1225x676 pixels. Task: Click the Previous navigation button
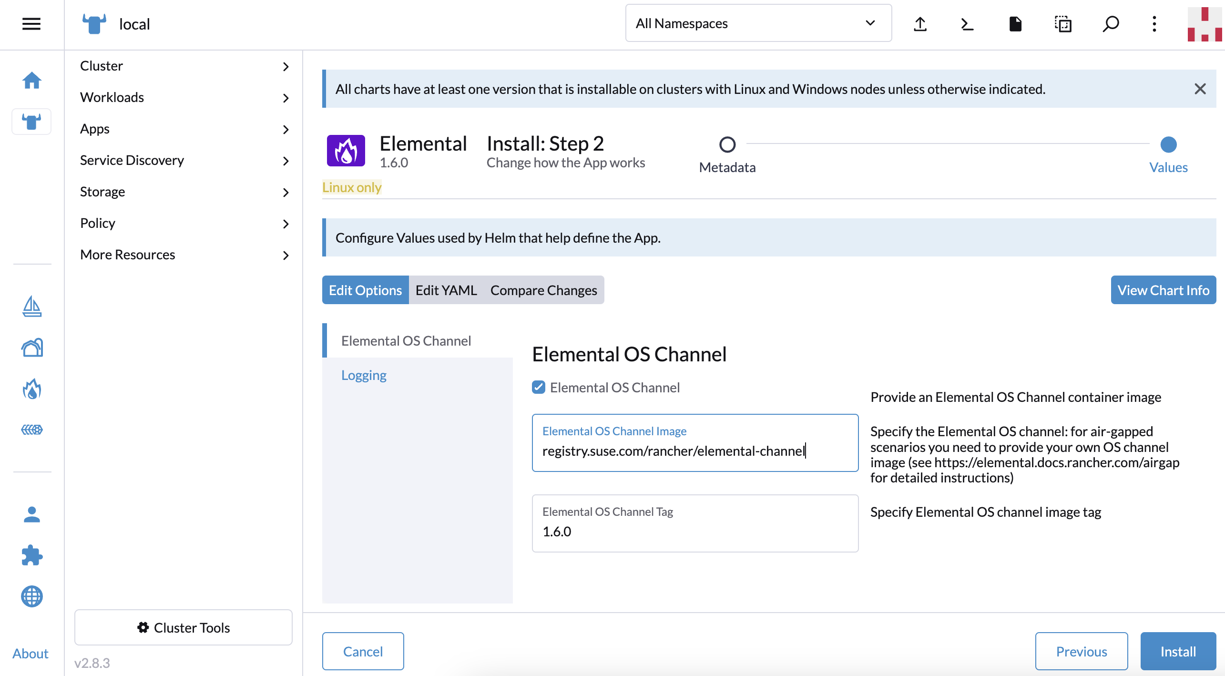1080,651
